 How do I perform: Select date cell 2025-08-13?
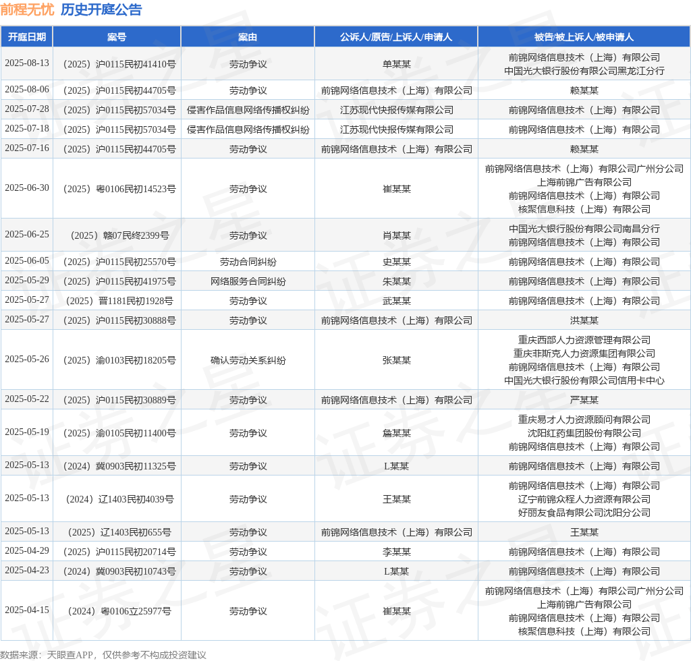(27, 63)
